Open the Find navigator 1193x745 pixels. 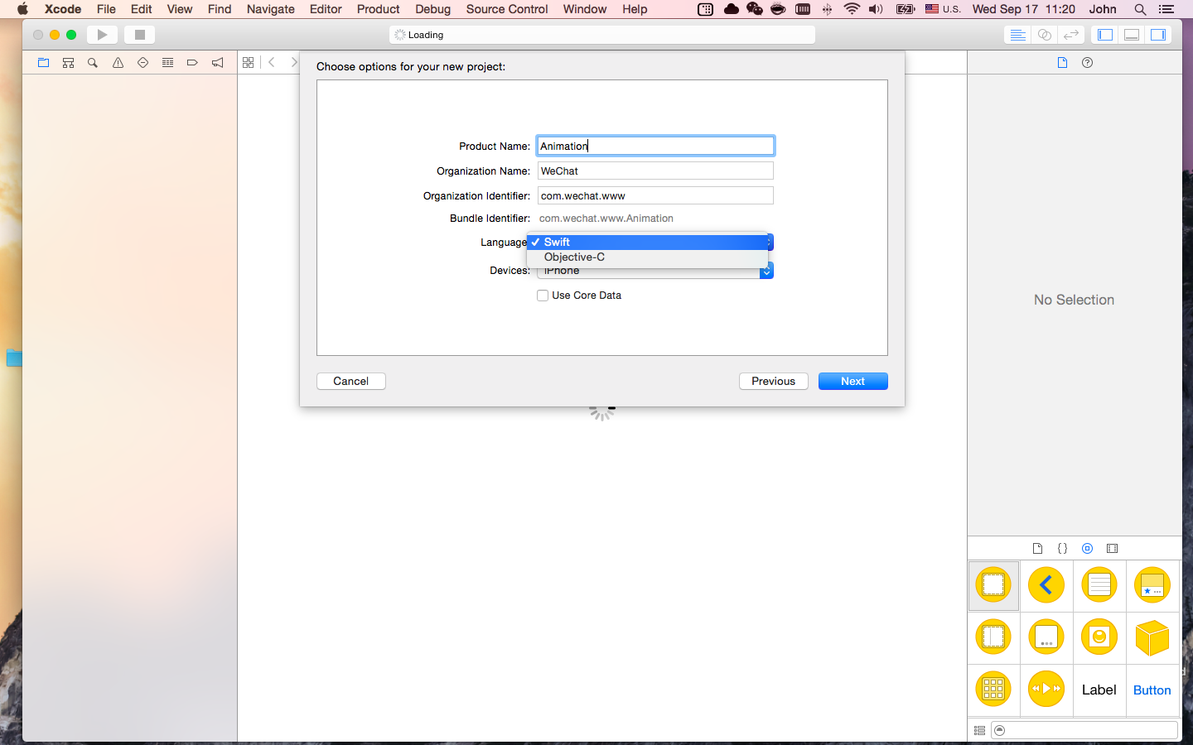[92, 62]
